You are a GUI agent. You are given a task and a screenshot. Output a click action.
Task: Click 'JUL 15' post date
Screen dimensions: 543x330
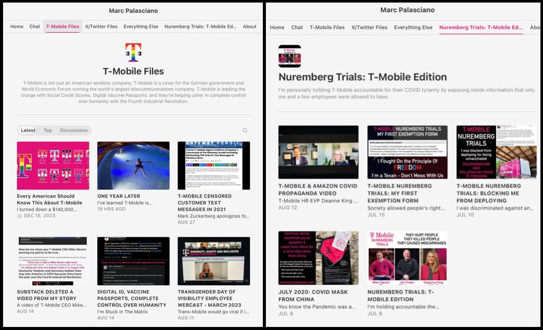pyautogui.click(x=376, y=215)
